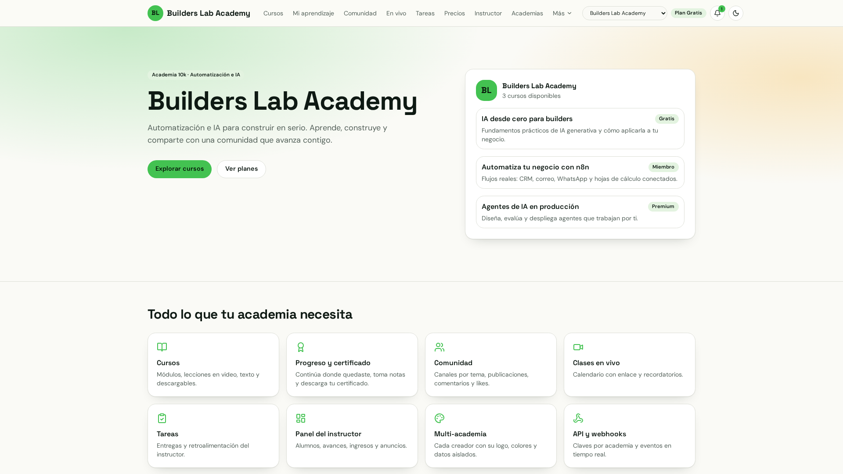Image resolution: width=843 pixels, height=474 pixels.
Task: Select Clases en vivo card title
Action: [x=596, y=363]
